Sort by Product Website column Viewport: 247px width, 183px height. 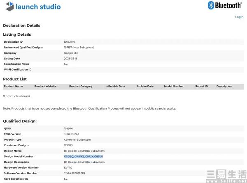(45, 86)
